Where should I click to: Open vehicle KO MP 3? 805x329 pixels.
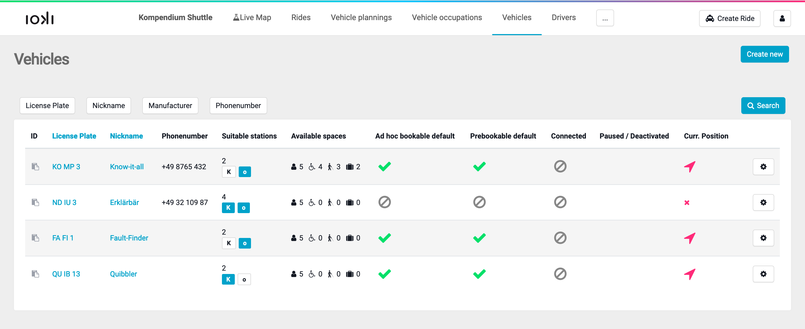click(x=66, y=167)
